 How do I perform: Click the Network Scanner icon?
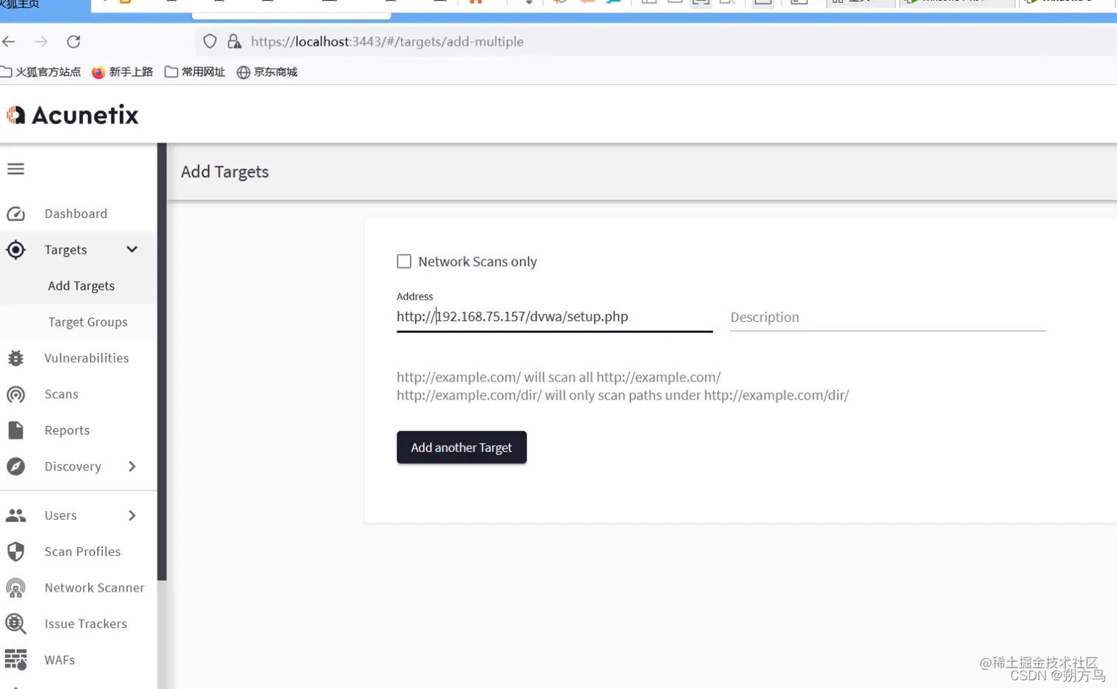pos(16,588)
